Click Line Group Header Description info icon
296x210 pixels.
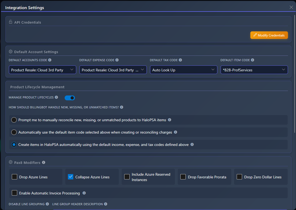pyautogui.click(x=106, y=204)
